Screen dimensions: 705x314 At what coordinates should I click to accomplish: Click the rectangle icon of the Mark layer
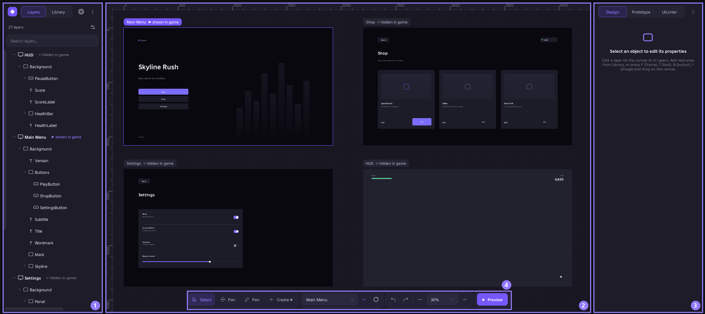point(31,255)
